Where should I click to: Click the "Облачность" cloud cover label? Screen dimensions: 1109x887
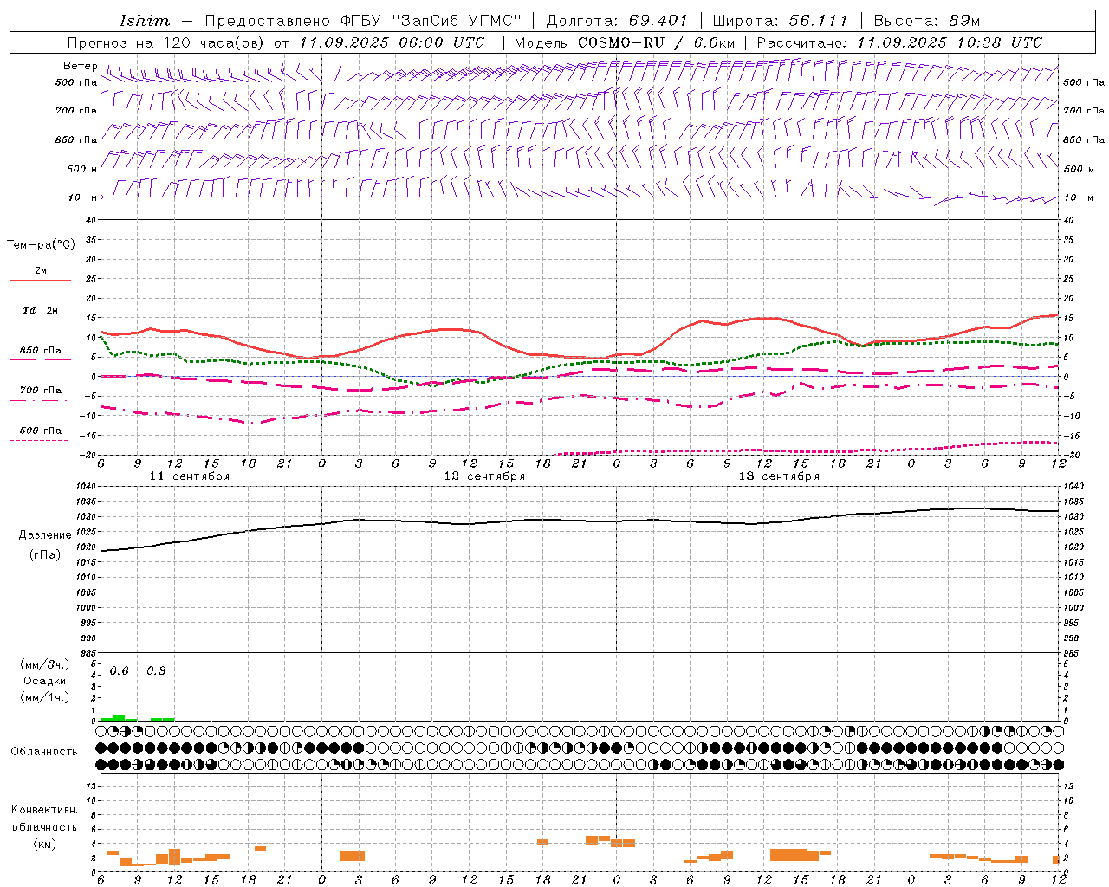44,752
